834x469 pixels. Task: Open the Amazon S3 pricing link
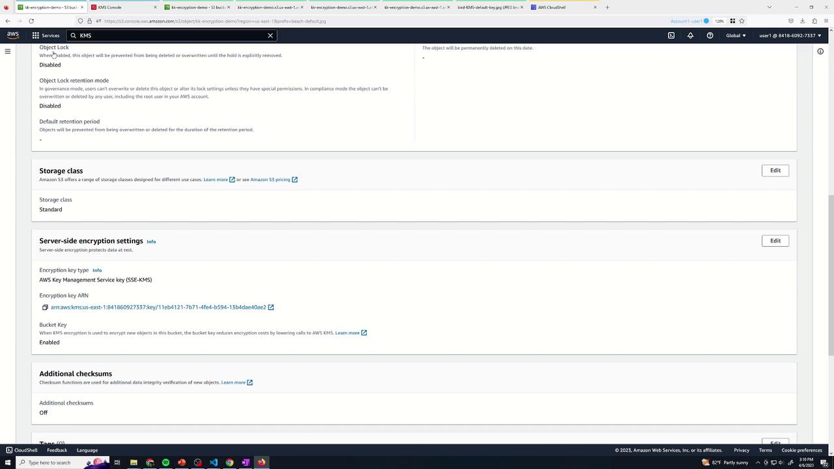pos(274,180)
